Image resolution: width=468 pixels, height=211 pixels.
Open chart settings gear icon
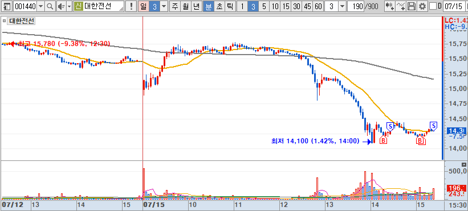coord(422,6)
